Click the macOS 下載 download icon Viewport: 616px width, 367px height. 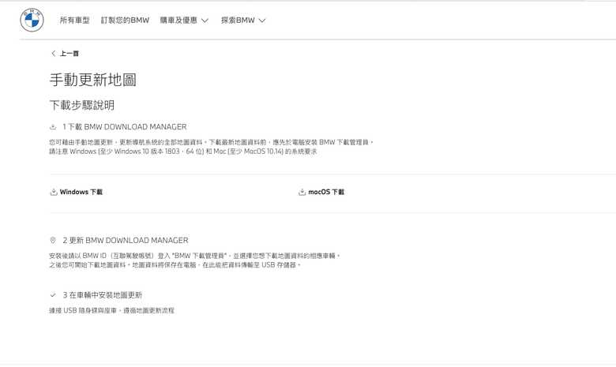tap(302, 192)
